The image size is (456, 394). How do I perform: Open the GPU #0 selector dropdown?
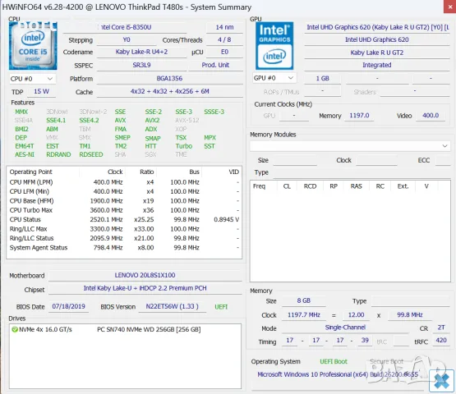274,78
